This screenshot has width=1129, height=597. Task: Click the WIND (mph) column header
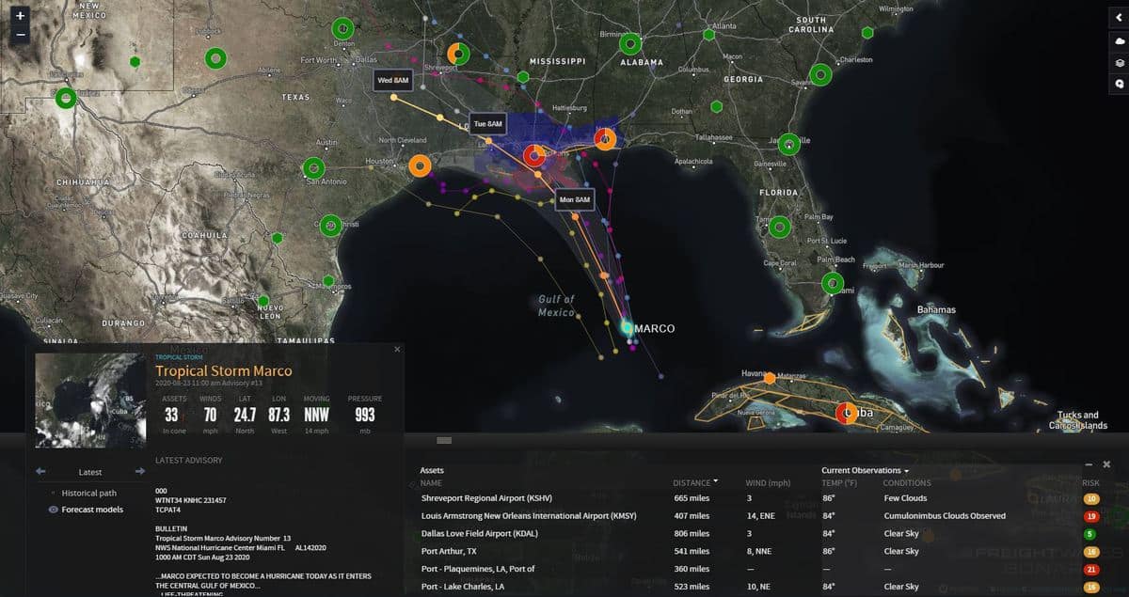768,483
